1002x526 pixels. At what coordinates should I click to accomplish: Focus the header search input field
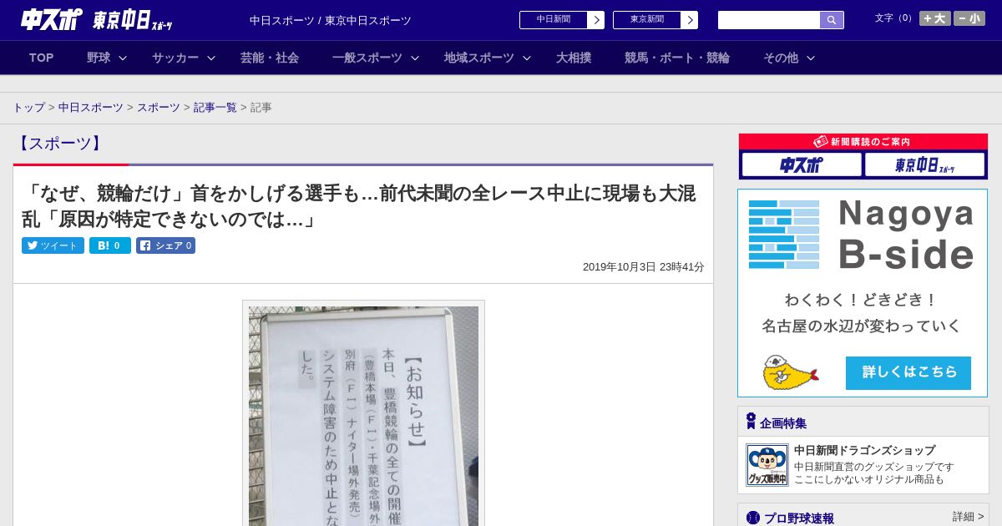coord(769,20)
